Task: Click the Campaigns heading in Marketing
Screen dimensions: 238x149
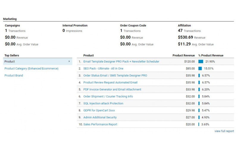Action: (12, 26)
